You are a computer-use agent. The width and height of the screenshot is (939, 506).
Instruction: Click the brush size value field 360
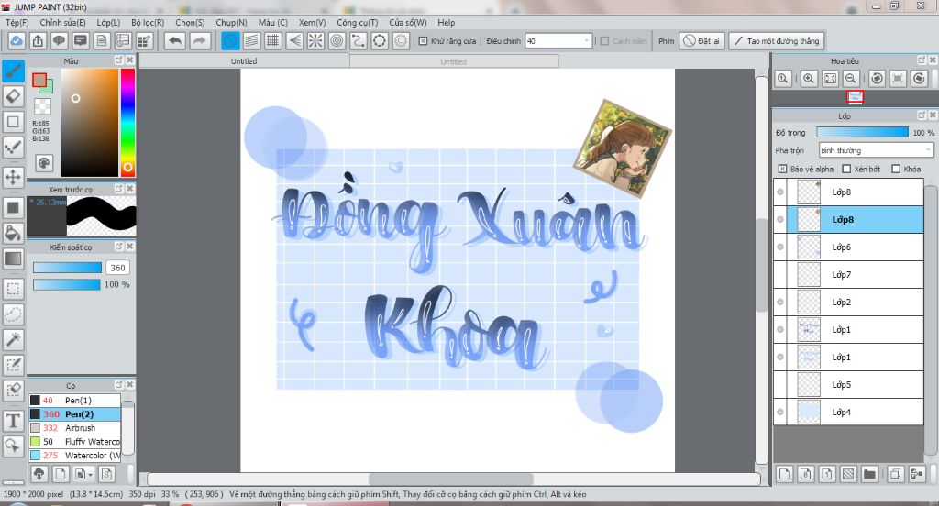click(x=118, y=268)
